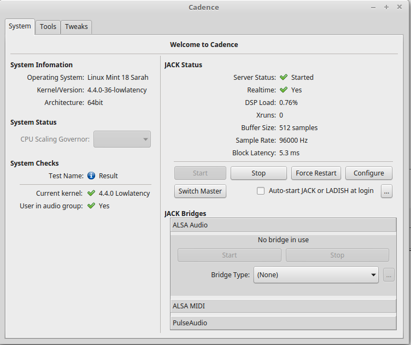Click the disabled JACK Start button
411x345 pixels.
pos(200,173)
